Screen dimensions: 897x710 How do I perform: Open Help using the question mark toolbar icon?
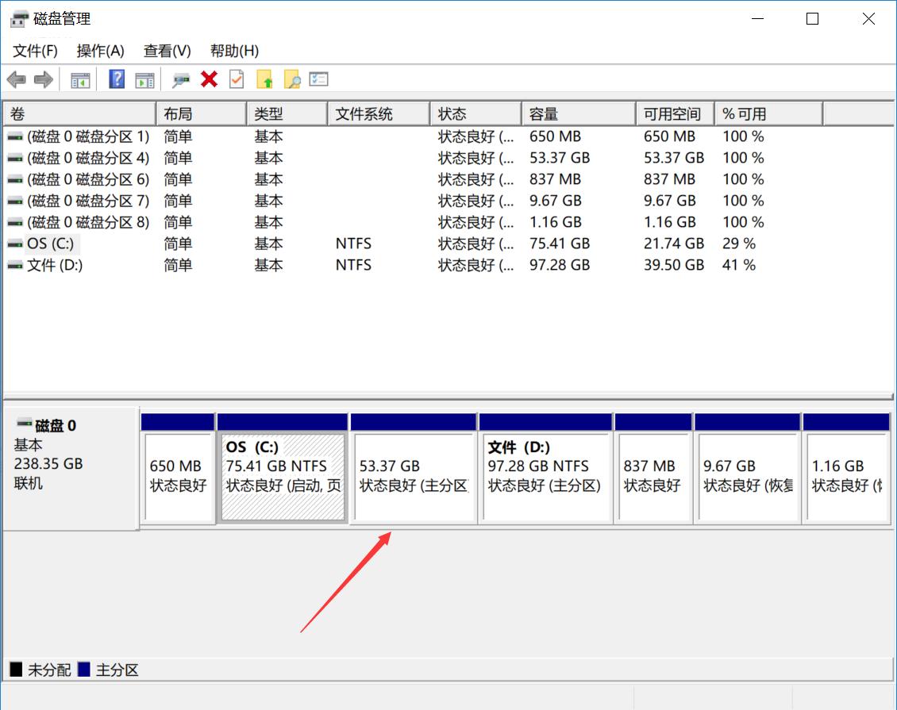pyautogui.click(x=116, y=79)
